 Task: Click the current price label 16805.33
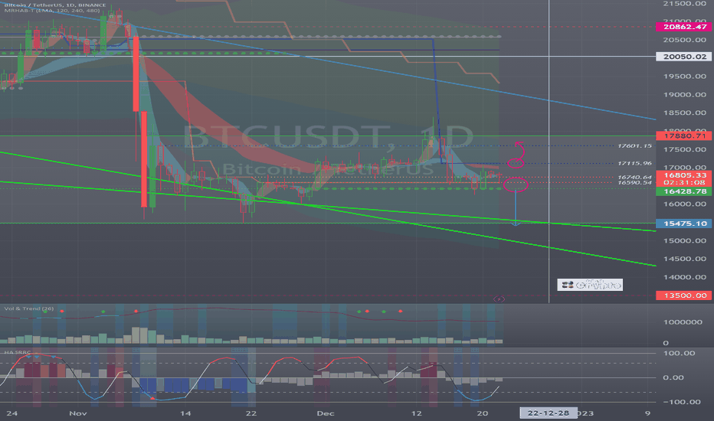pos(684,175)
